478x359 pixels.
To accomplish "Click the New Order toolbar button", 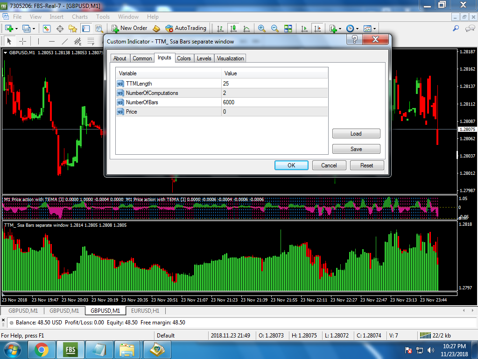I will 129,29.
